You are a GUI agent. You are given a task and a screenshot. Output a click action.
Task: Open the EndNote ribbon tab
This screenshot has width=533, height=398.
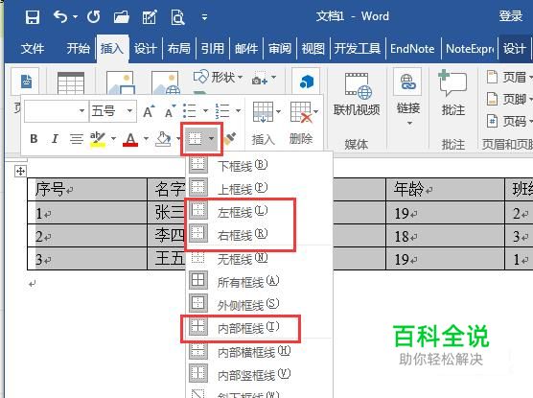click(412, 49)
